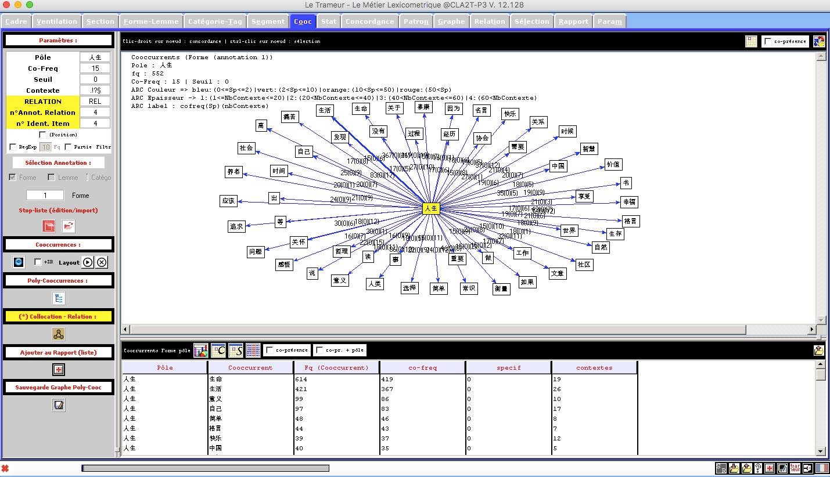Click the grid icon above graph panel

tap(751, 41)
